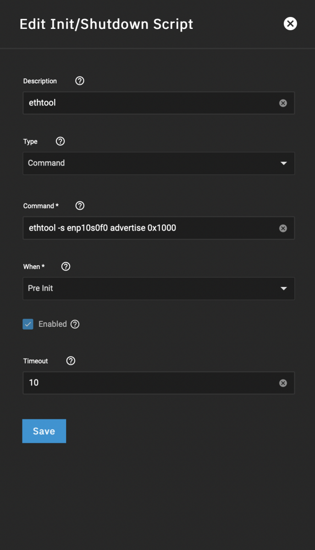Toggle the Enabled label
Viewport: 315px width, 550px height.
[53, 324]
